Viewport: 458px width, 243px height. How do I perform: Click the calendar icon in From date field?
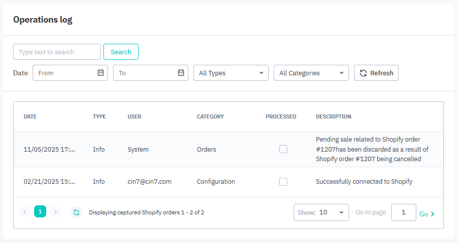100,73
